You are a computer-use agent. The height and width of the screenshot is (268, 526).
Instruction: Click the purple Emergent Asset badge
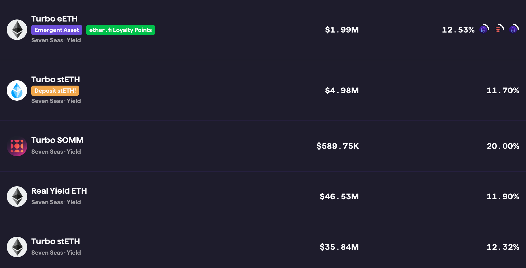(x=57, y=30)
